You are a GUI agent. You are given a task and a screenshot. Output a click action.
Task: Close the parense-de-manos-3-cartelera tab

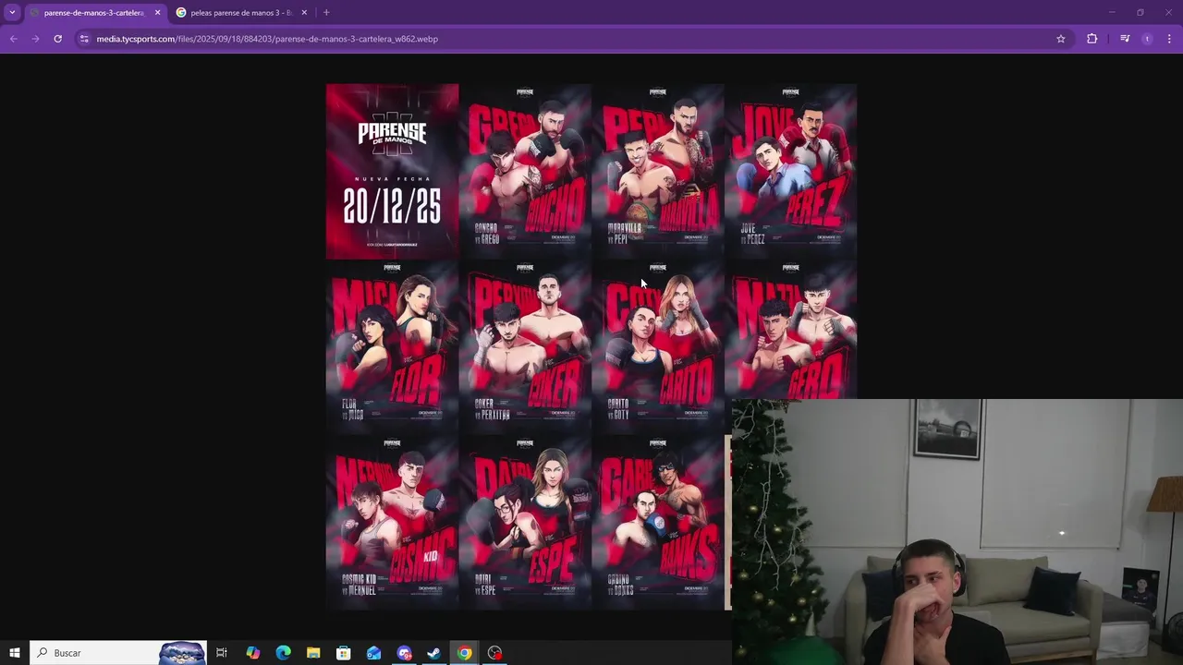tap(157, 13)
